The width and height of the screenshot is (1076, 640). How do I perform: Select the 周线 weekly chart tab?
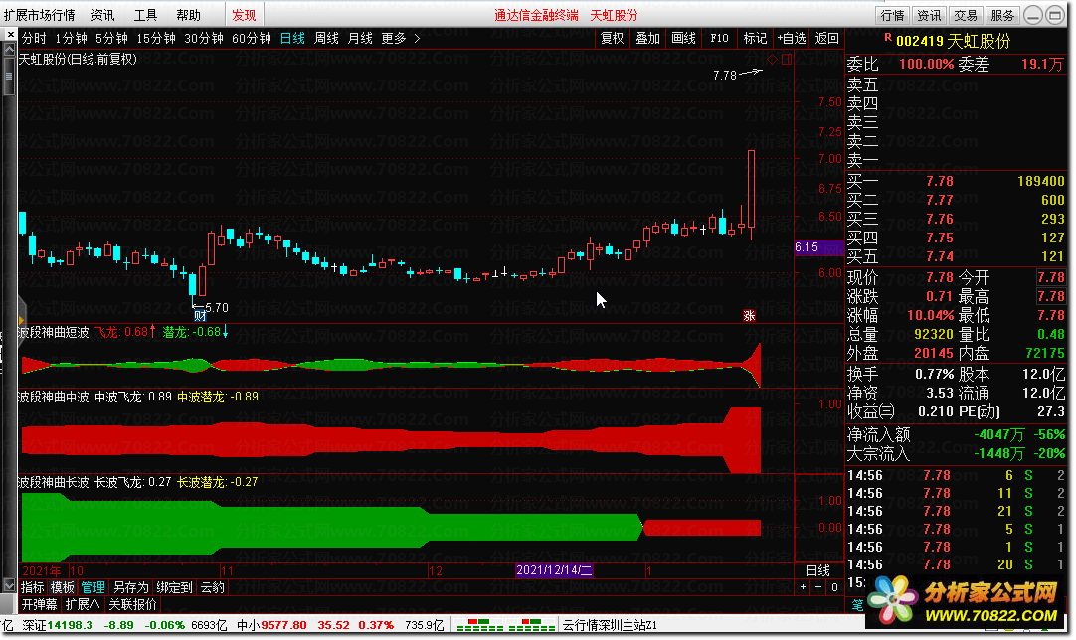pos(326,39)
